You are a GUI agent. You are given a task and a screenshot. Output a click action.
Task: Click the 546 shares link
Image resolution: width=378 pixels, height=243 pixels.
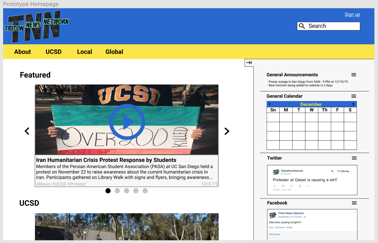click(274, 234)
